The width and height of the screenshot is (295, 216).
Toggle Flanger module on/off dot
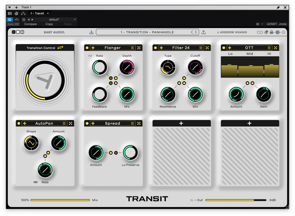[87, 48]
